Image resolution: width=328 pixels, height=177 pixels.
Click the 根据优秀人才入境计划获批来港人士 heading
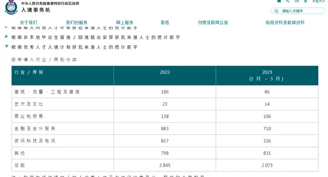[74, 47]
